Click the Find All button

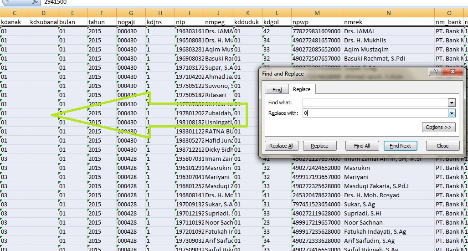pyautogui.click(x=362, y=146)
